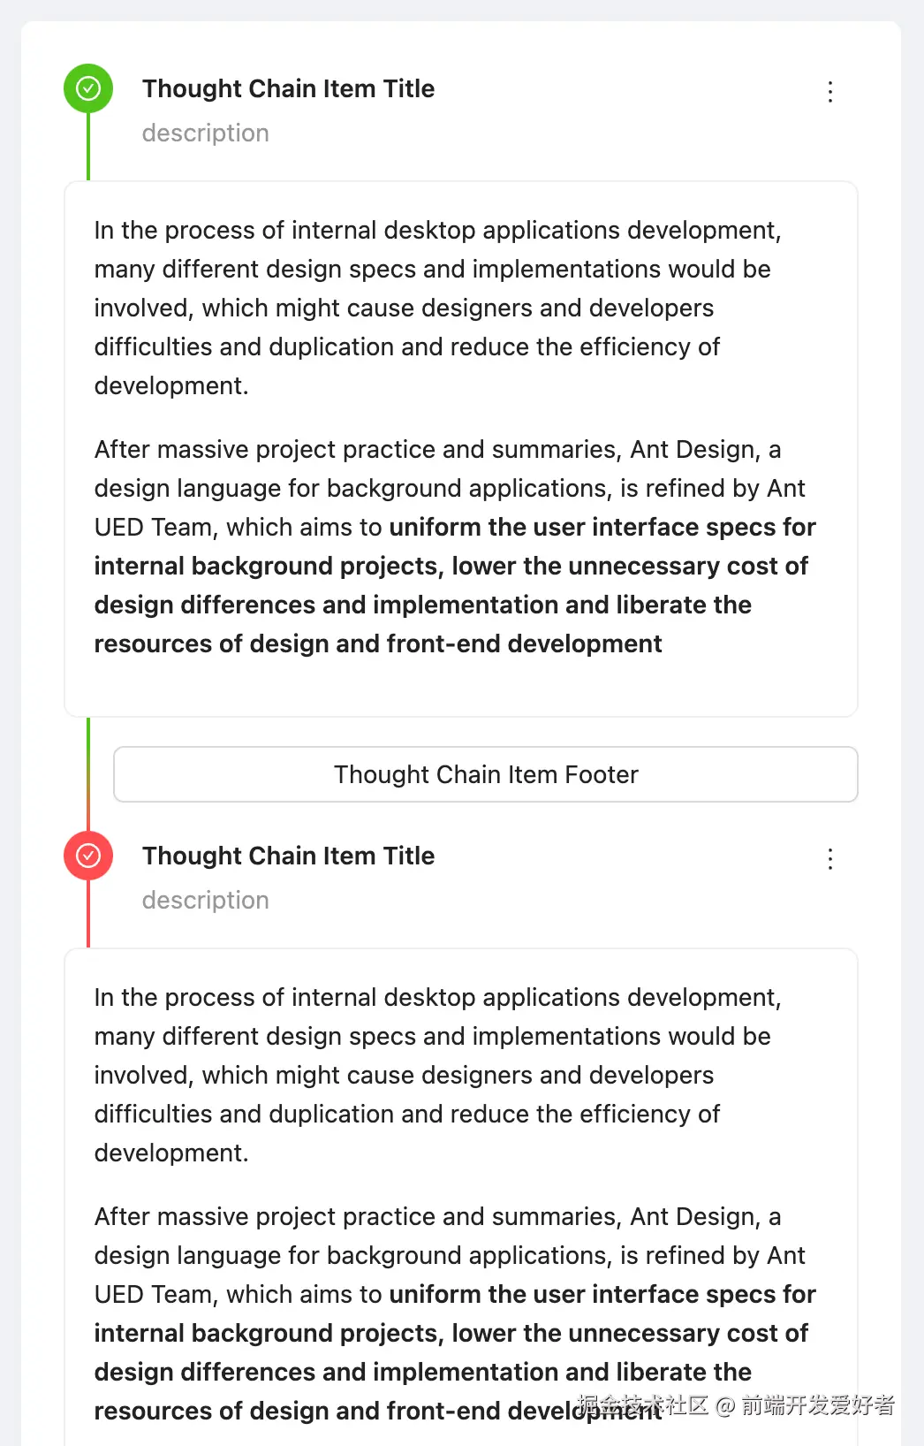Open the first item's three-dot menu

coord(830,92)
